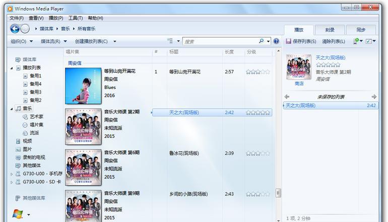Open the 媒体流(R) dropdown

pyautogui.click(x=54, y=41)
